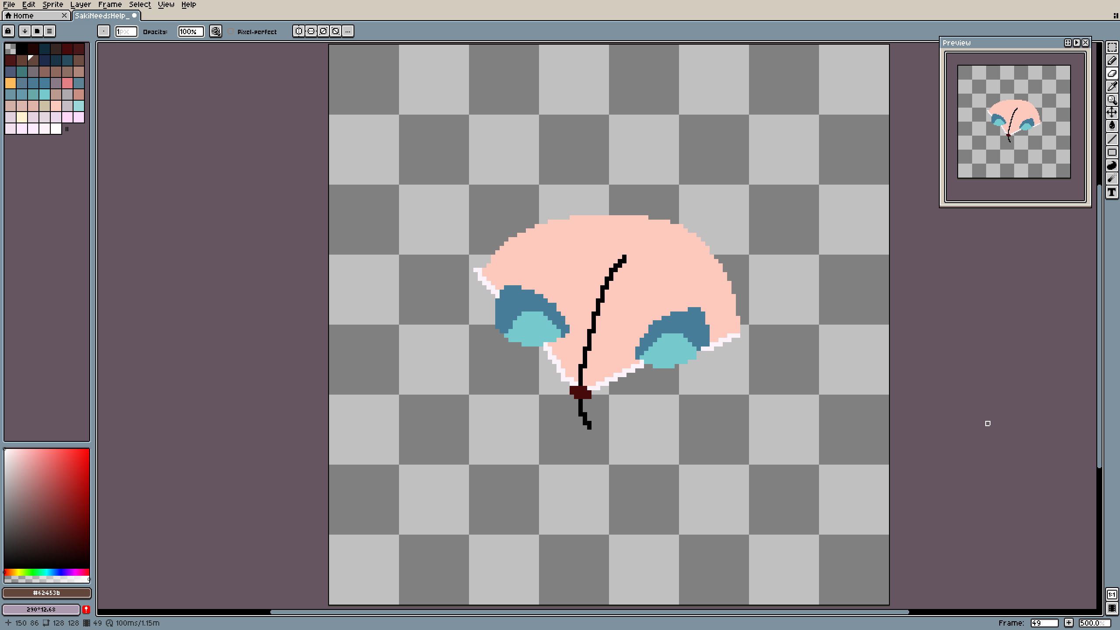Select the Eyedropper tool
Image resolution: width=1120 pixels, height=630 pixels.
(x=1112, y=87)
